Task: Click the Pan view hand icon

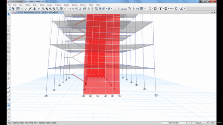Action: pyautogui.click(x=61, y=9)
